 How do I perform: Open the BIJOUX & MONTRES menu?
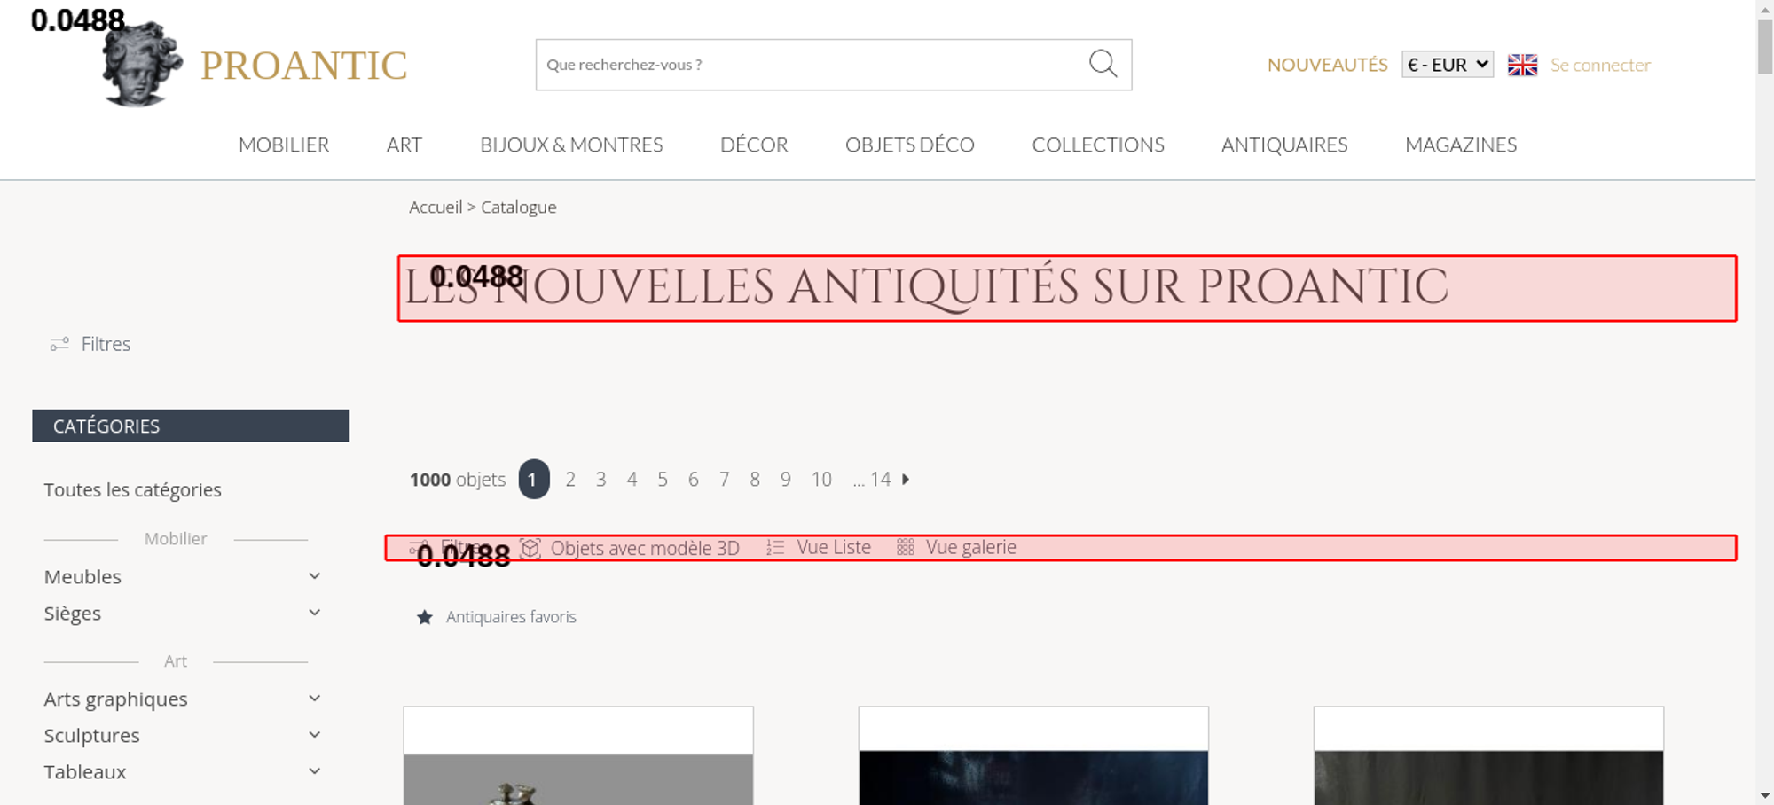(571, 145)
